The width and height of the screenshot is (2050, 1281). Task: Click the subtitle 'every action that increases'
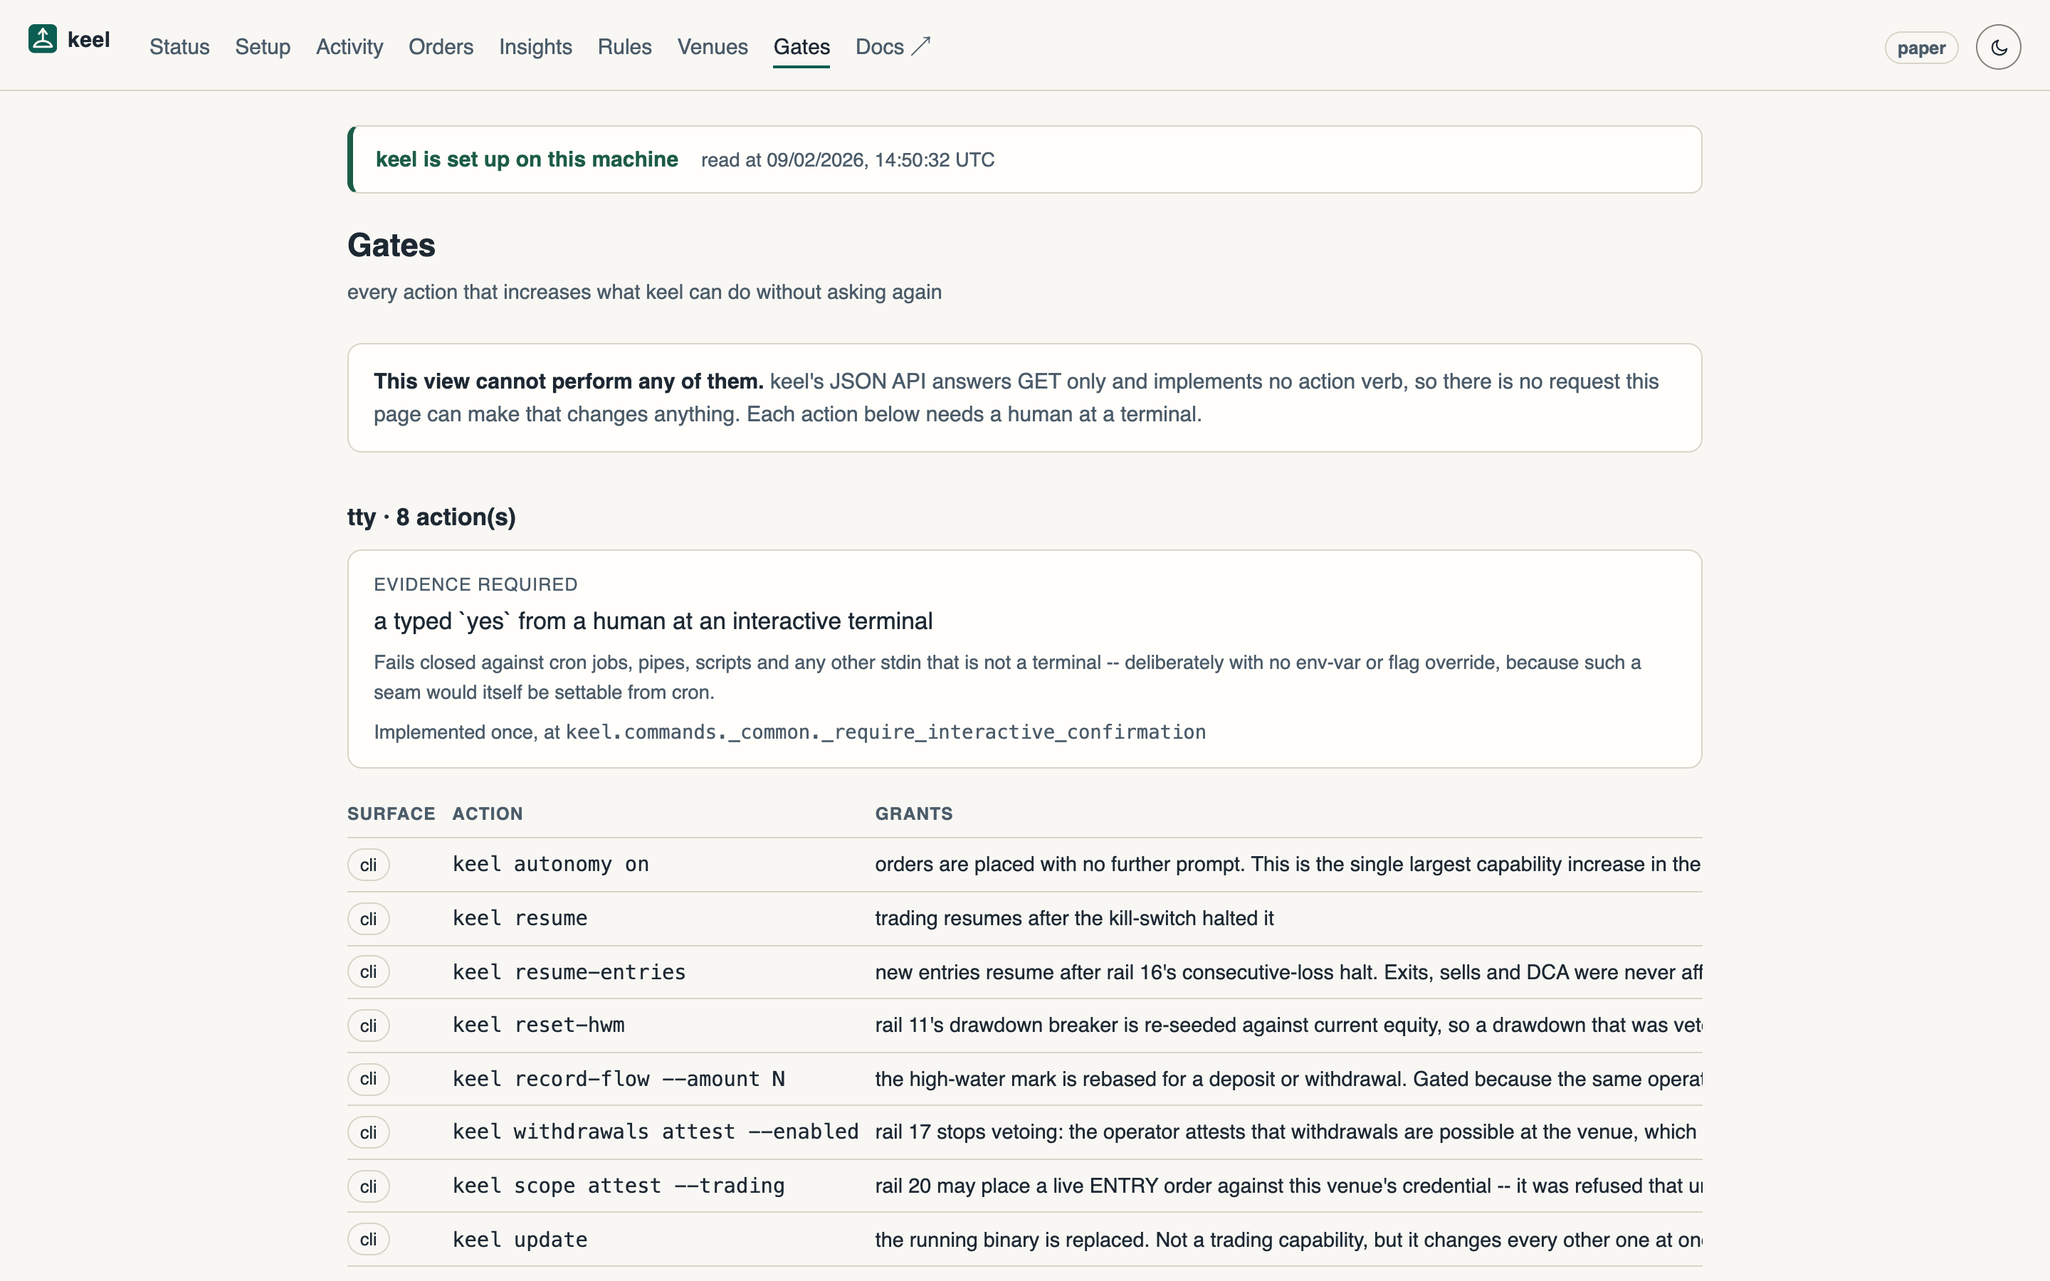coord(645,292)
